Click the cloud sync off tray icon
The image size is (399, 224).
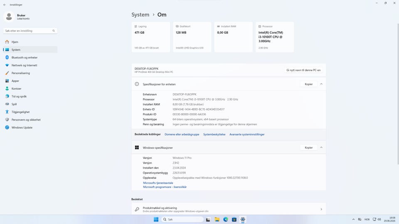click(x=360, y=219)
